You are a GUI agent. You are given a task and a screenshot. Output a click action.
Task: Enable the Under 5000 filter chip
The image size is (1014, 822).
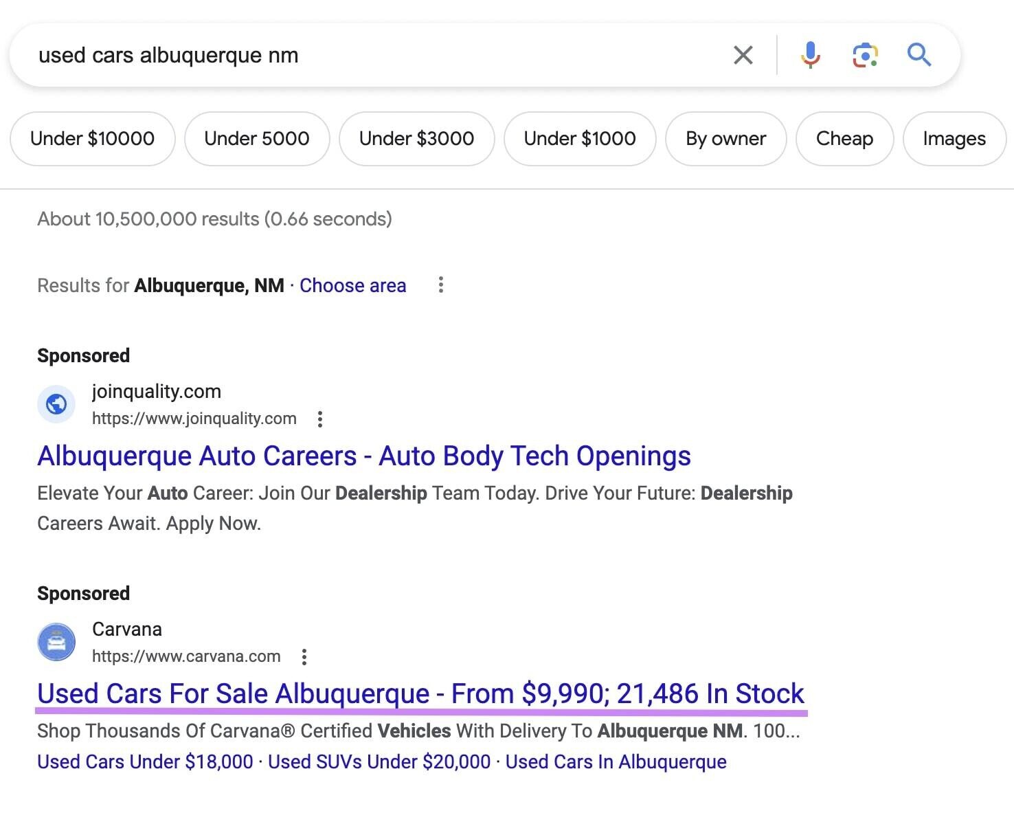(x=256, y=139)
